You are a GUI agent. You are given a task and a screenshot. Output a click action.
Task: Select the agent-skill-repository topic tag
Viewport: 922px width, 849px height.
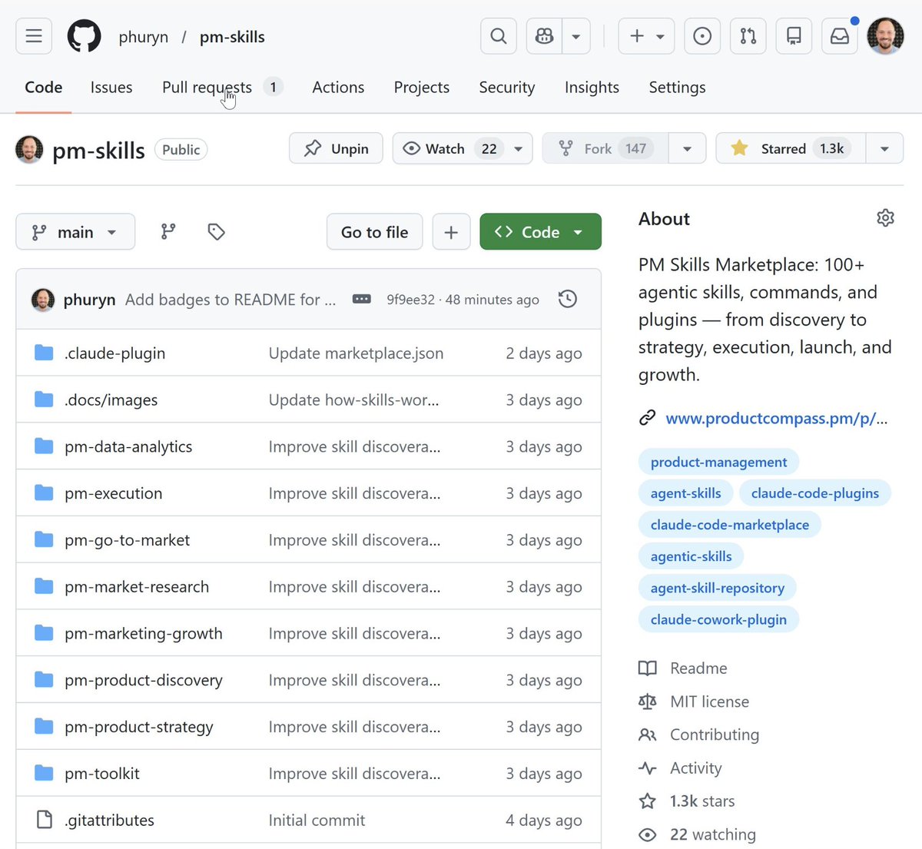pyautogui.click(x=718, y=588)
